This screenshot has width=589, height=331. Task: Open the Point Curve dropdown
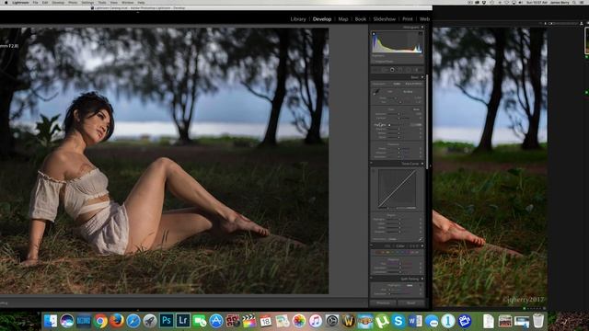[x=393, y=239]
